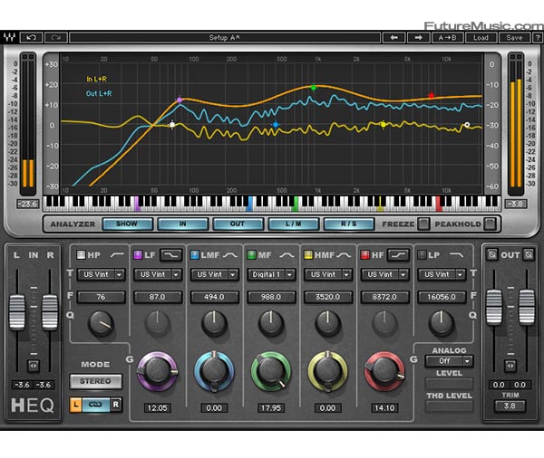Viewport: 544px width, 458px height.
Task: Open HMF filter type dropdown
Action: pos(328,274)
